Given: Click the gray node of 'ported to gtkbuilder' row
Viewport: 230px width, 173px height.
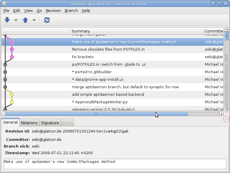Looking at the screenshot, I should point(5,72).
